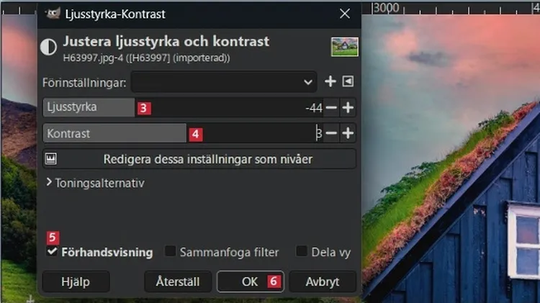
Task: Click the brightness-contrast half-circle icon
Action: pos(48,47)
